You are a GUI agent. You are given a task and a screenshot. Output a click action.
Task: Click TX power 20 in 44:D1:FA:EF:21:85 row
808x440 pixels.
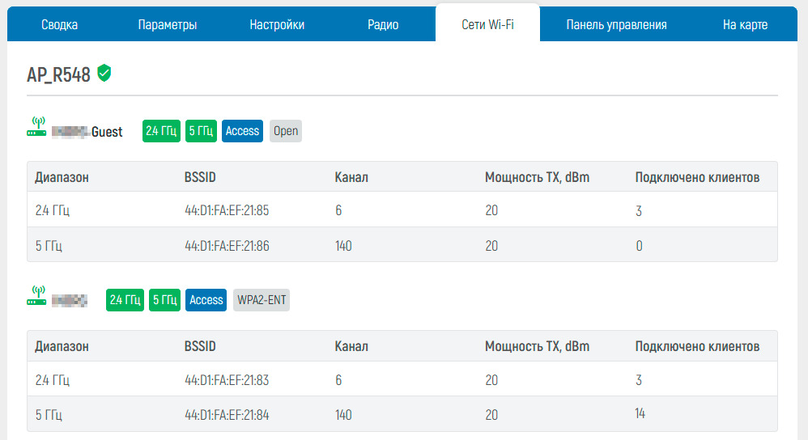pyautogui.click(x=491, y=210)
